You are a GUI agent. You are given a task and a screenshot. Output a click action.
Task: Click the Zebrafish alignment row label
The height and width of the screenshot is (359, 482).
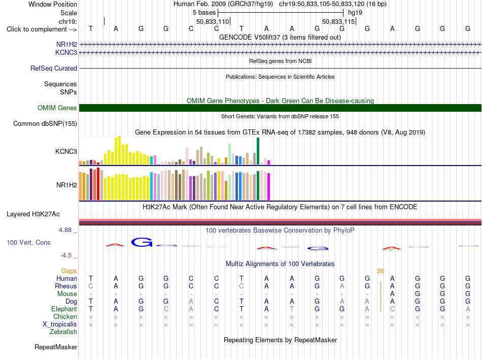point(63,332)
